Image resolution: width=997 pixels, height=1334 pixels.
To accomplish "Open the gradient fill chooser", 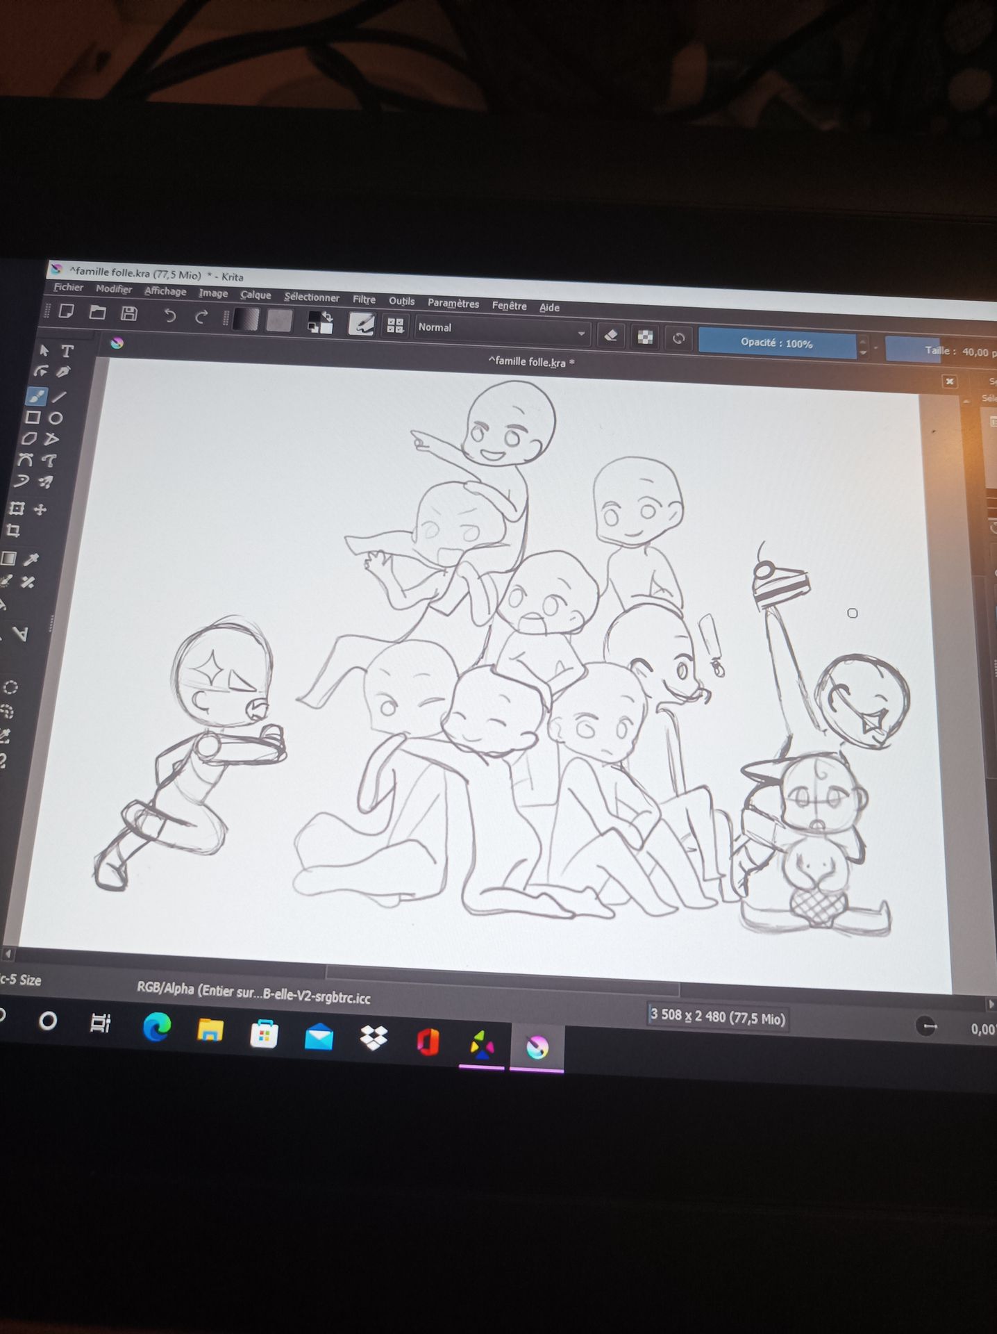I will pos(246,319).
